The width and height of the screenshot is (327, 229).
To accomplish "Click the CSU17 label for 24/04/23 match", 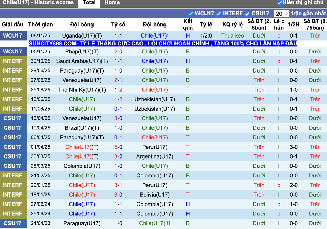I will [x=13, y=223].
